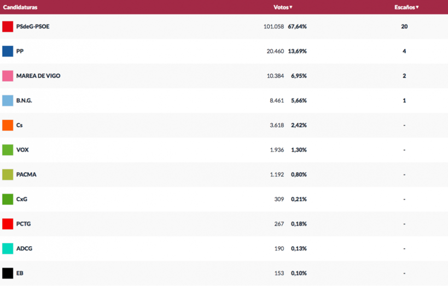Image resolution: width=448 pixels, height=286 pixels.
Task: Click the CxG party name
Action: pyautogui.click(x=22, y=199)
